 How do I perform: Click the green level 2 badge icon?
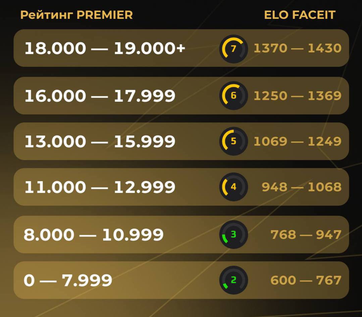(234, 280)
